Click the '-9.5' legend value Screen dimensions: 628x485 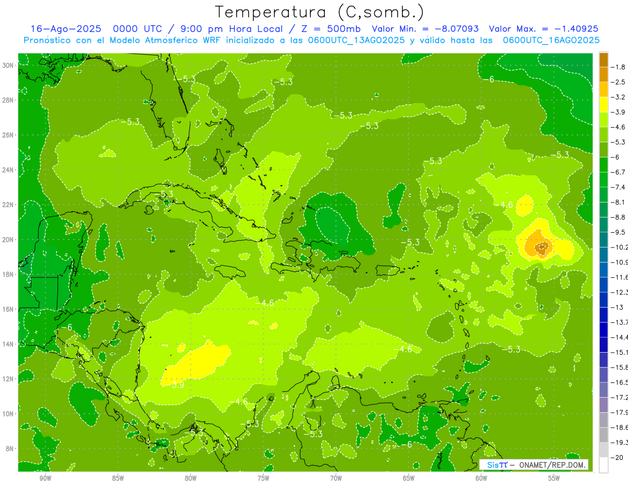click(618, 232)
